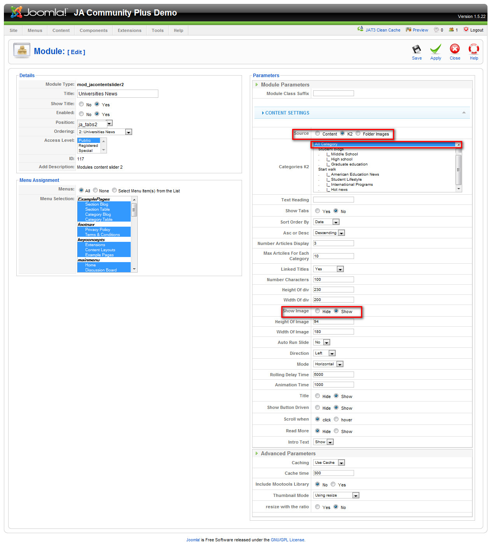
Task: Click the Save floppy disk icon
Action: point(416,49)
